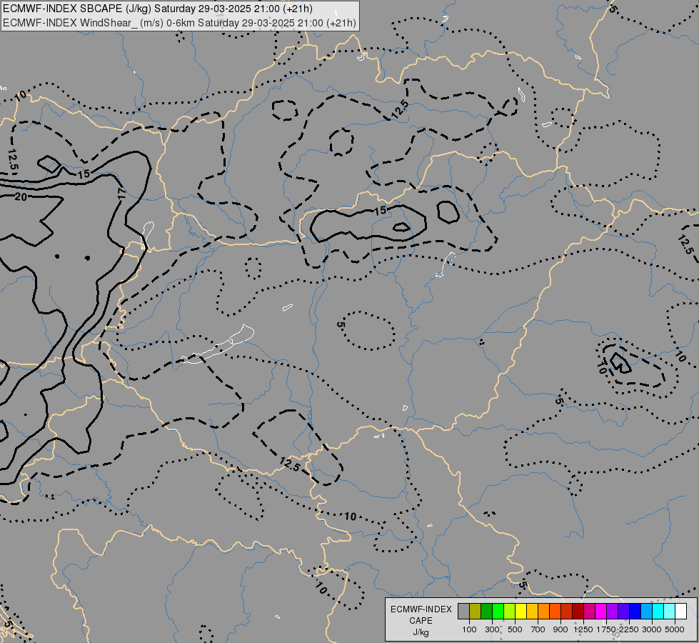The image size is (699, 643).
Task: Click the CAPE label in the legend box
Action: 421,621
